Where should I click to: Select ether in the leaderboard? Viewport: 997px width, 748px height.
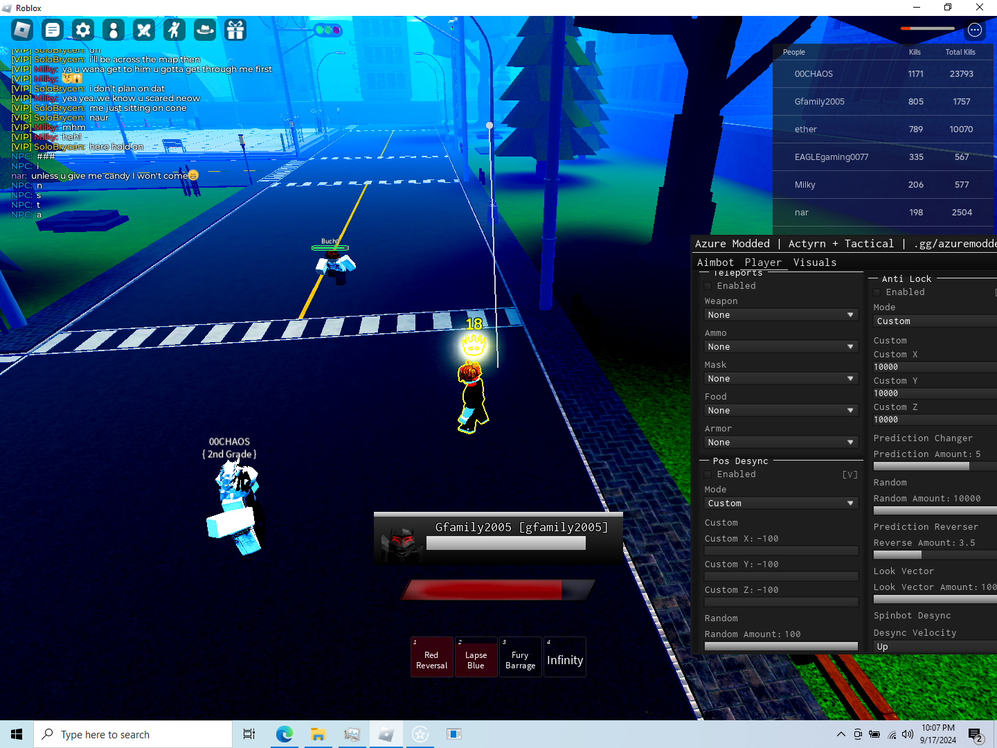pos(883,130)
